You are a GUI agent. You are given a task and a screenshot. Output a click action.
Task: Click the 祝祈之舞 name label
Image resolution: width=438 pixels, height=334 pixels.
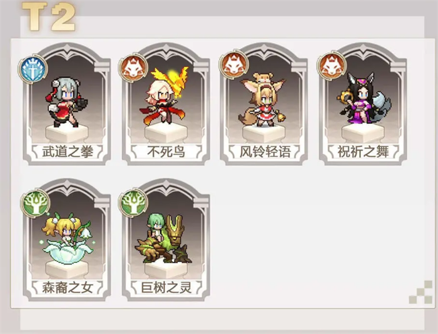(363, 151)
